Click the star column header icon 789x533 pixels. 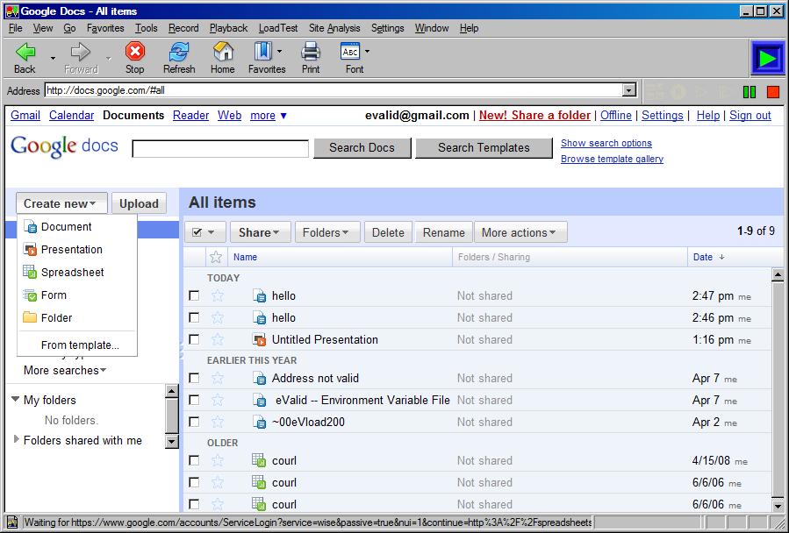tap(216, 257)
